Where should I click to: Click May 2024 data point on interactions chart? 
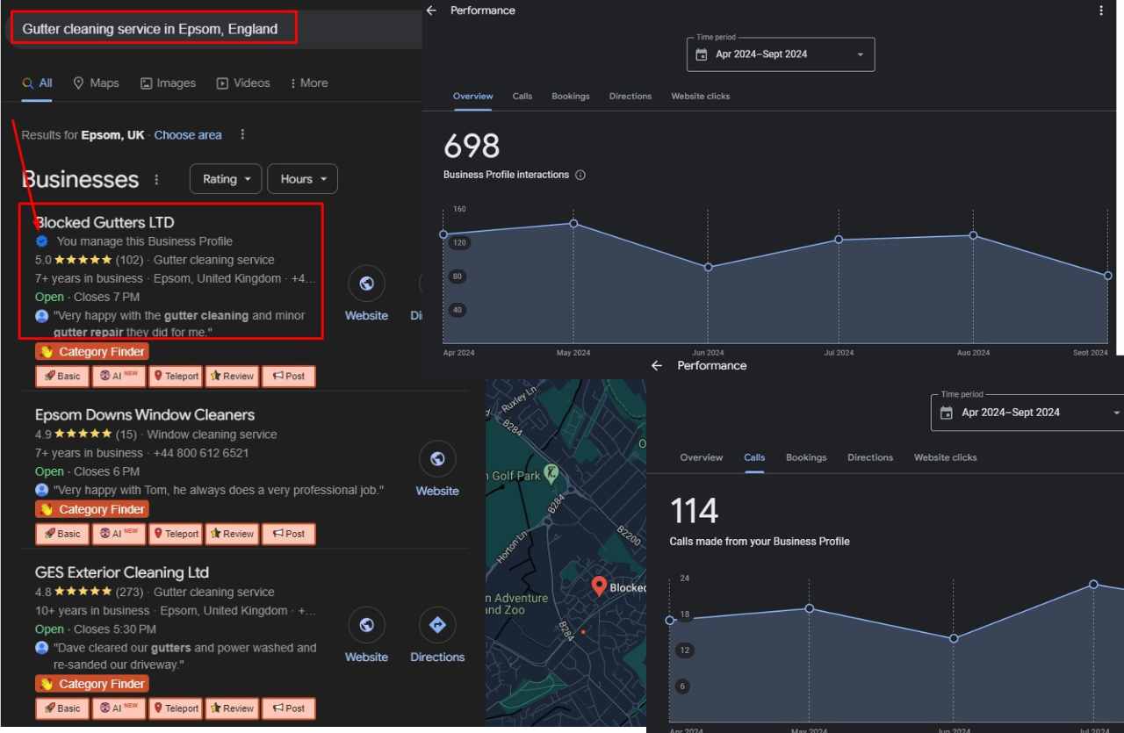click(573, 223)
